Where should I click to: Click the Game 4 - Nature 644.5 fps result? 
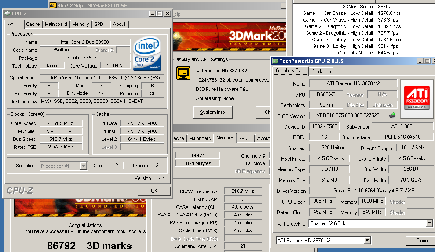368,53
